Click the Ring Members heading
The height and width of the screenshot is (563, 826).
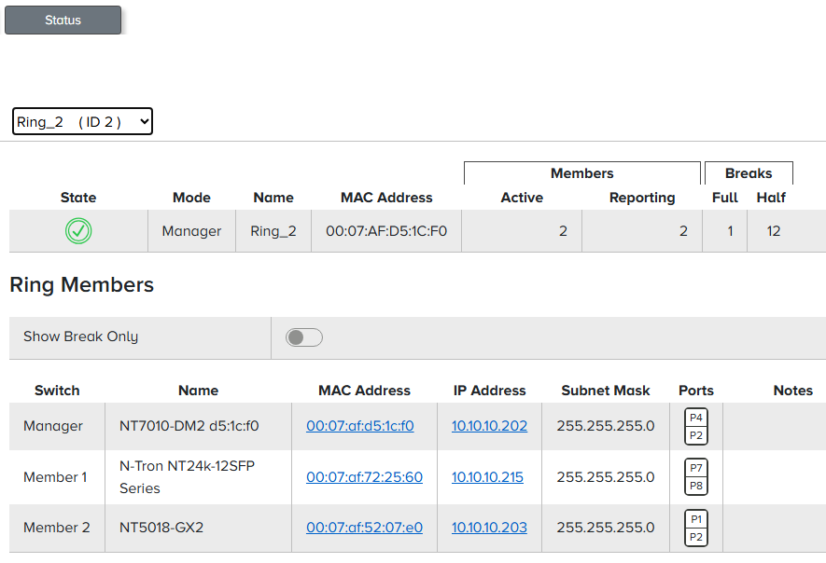coord(81,284)
